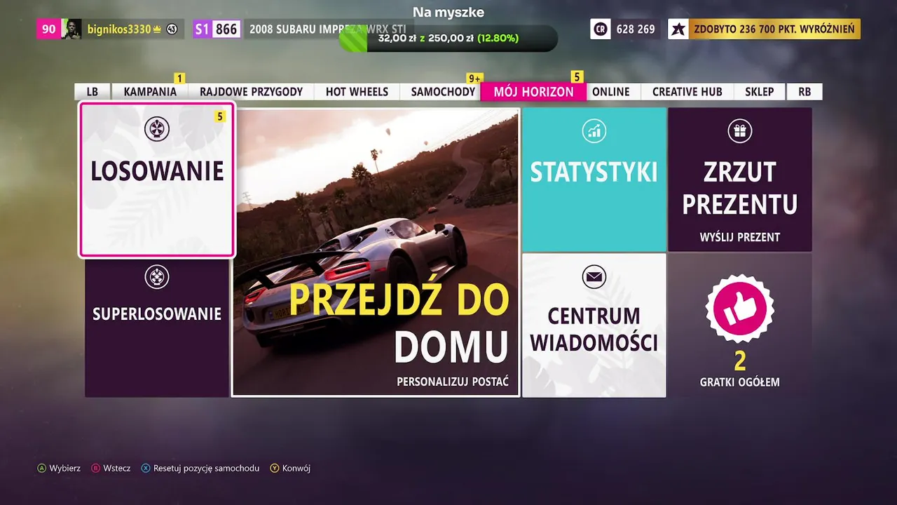Click the 2008 Subaru Impreza WRX STI label

click(328, 29)
